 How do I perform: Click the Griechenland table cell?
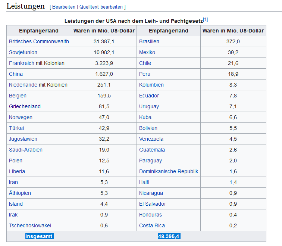tap(25, 106)
